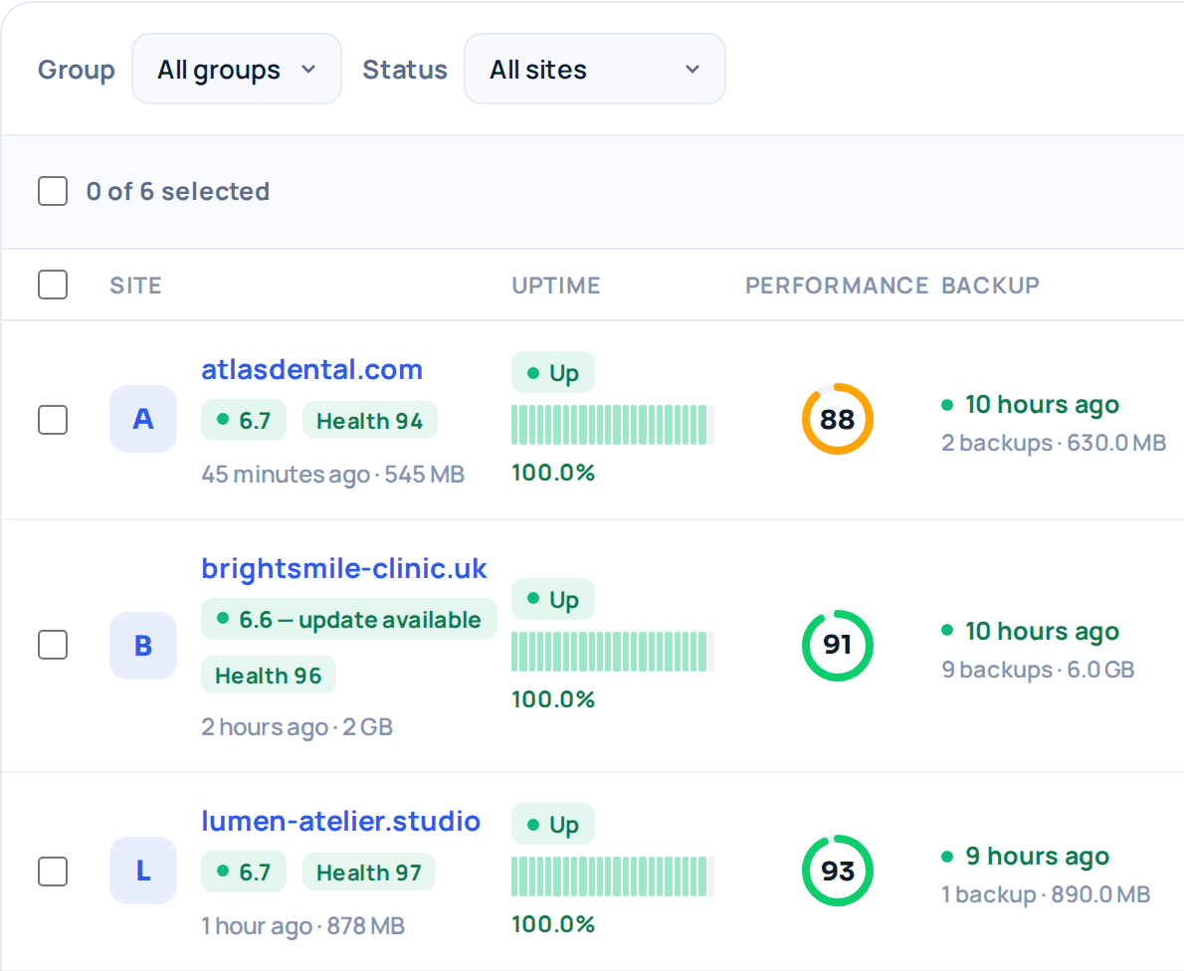Click the uptime bar chart for brightsmile-clinic.uk
1184x971 pixels.
point(612,652)
